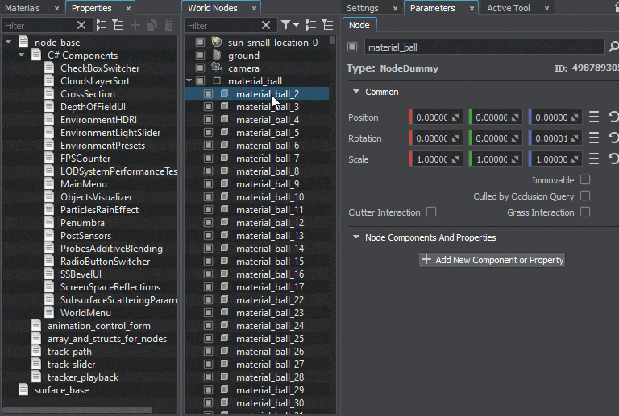Toggle the ground node enabled checkbox
The height and width of the screenshot is (416, 619).
(200, 56)
